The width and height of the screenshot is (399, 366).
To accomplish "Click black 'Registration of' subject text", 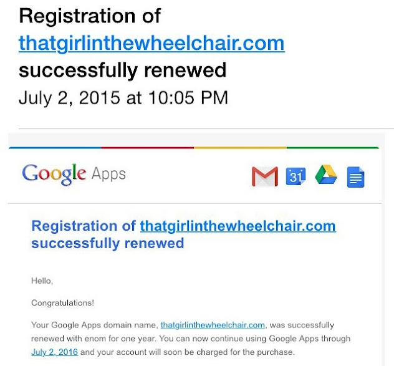I will (89, 15).
